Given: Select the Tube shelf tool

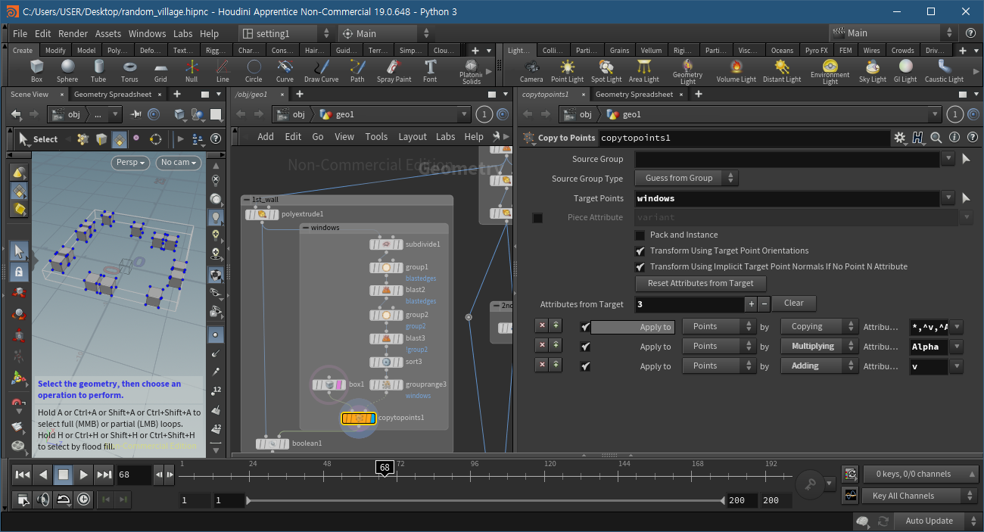Looking at the screenshot, I should 98,71.
